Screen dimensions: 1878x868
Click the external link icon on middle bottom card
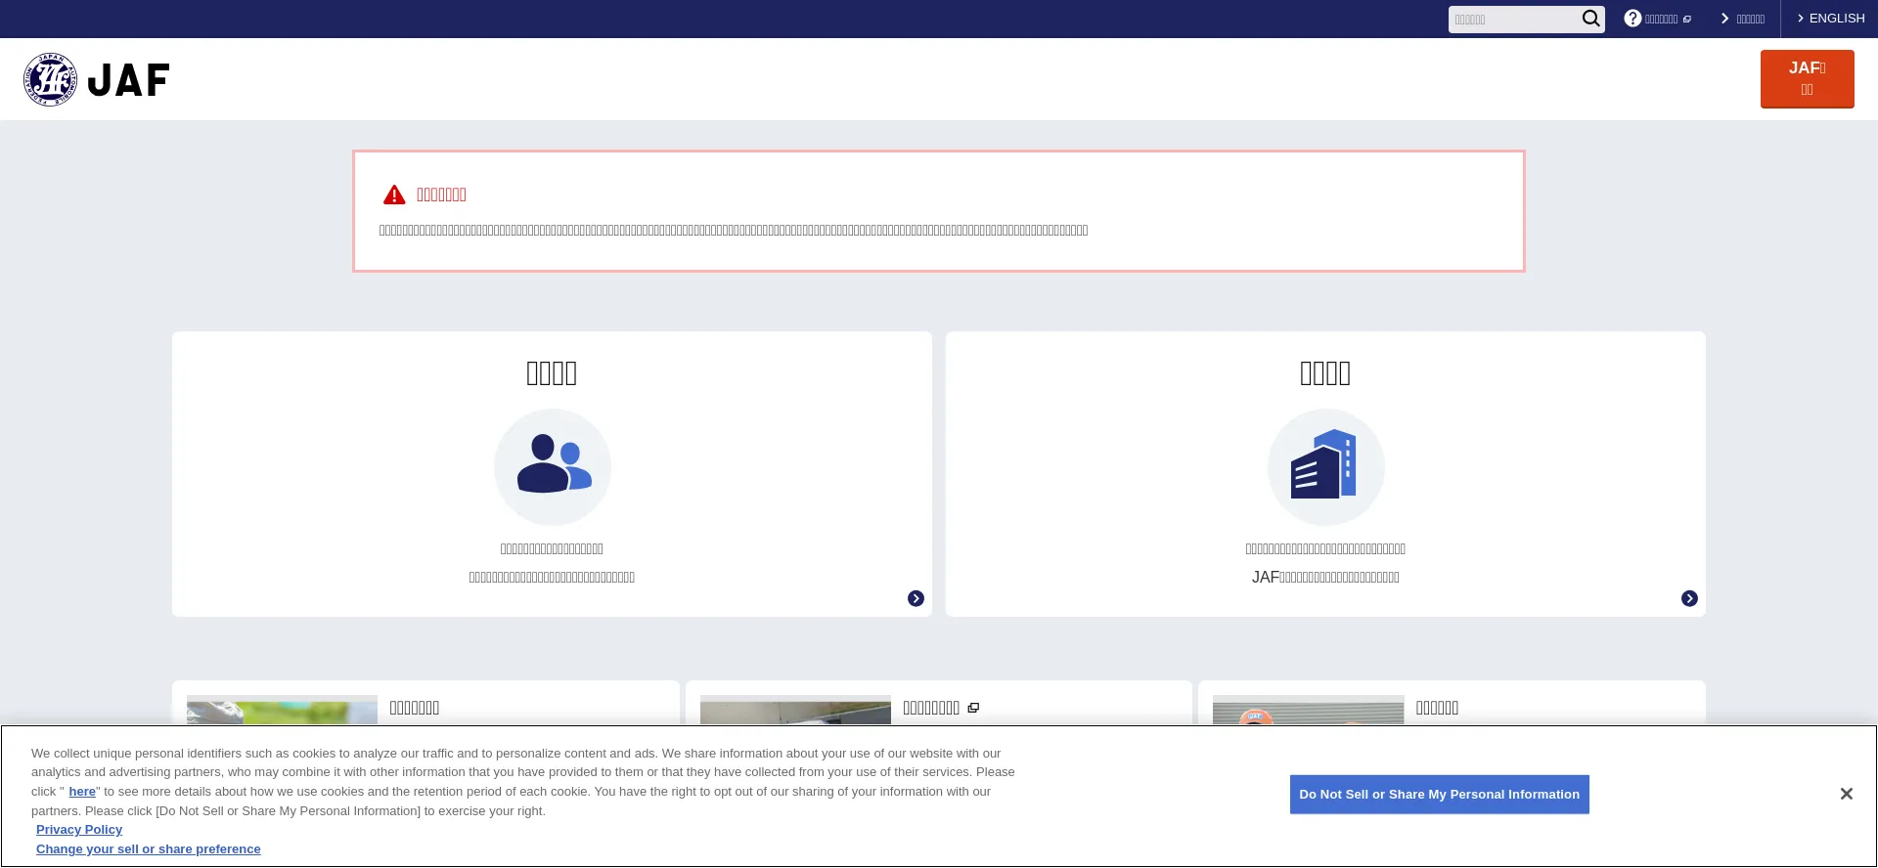point(973,708)
